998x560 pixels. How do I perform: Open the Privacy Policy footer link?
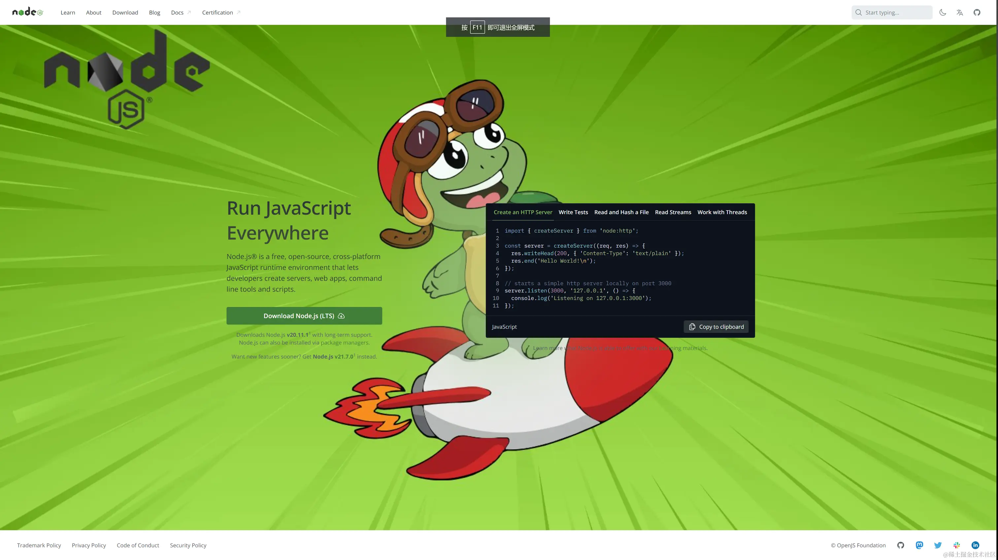pos(89,545)
